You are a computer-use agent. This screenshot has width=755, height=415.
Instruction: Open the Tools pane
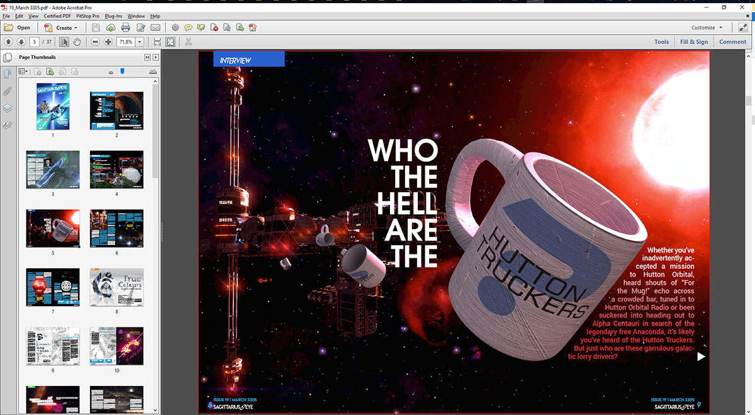tap(661, 42)
